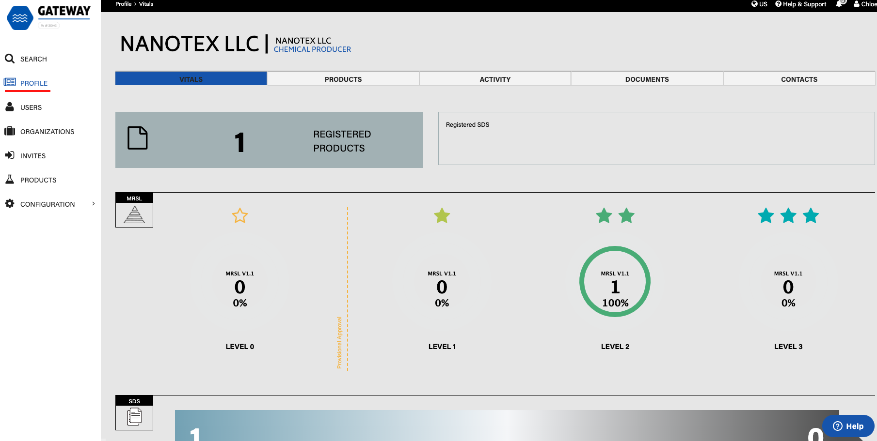Click the CHEMICAL PRODUCER label
This screenshot has width=877, height=441.
pos(312,49)
